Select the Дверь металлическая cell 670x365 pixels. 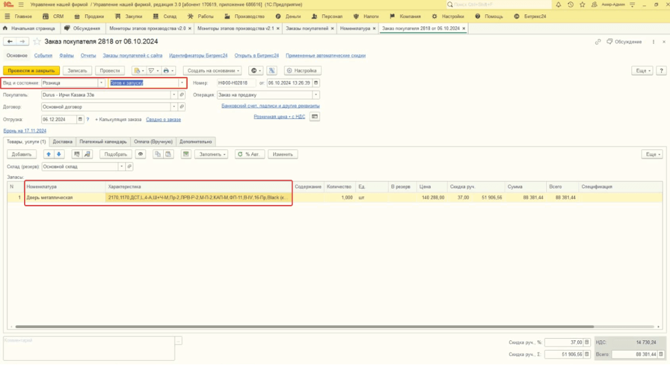pos(65,198)
